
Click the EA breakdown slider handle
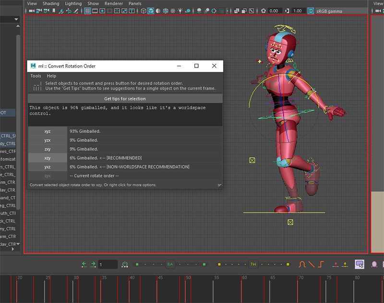170,264
